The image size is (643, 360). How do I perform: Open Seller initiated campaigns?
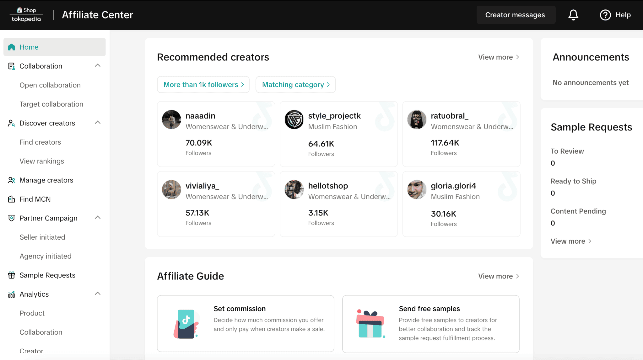(x=42, y=237)
